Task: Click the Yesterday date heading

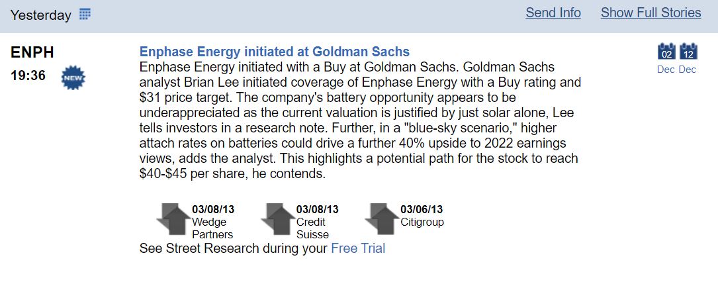Action: 40,15
